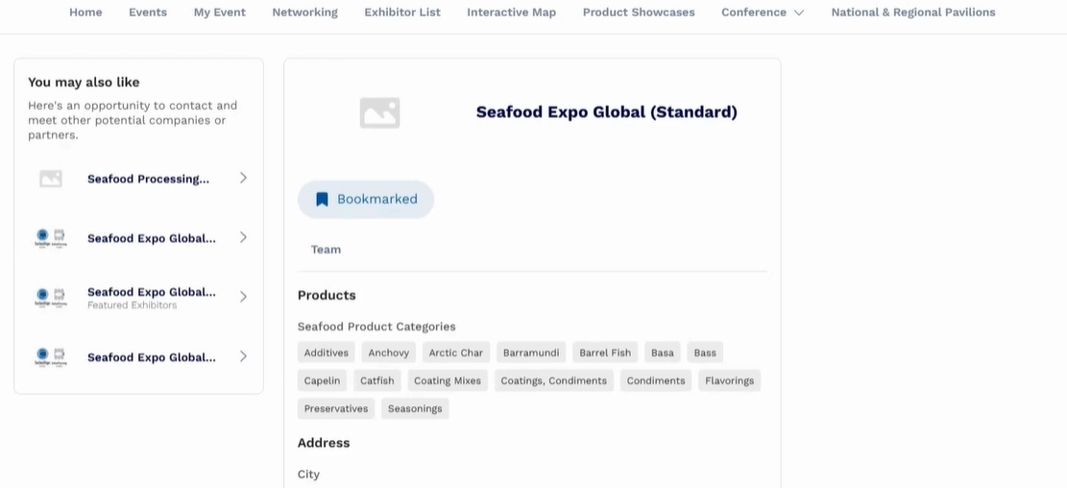Switch to the Team tab
Image resolution: width=1067 pixels, height=488 pixels.
point(326,250)
